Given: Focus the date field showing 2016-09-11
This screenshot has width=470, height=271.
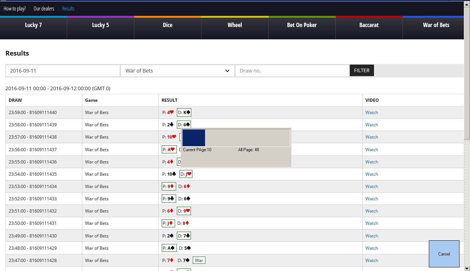Looking at the screenshot, I should point(63,71).
